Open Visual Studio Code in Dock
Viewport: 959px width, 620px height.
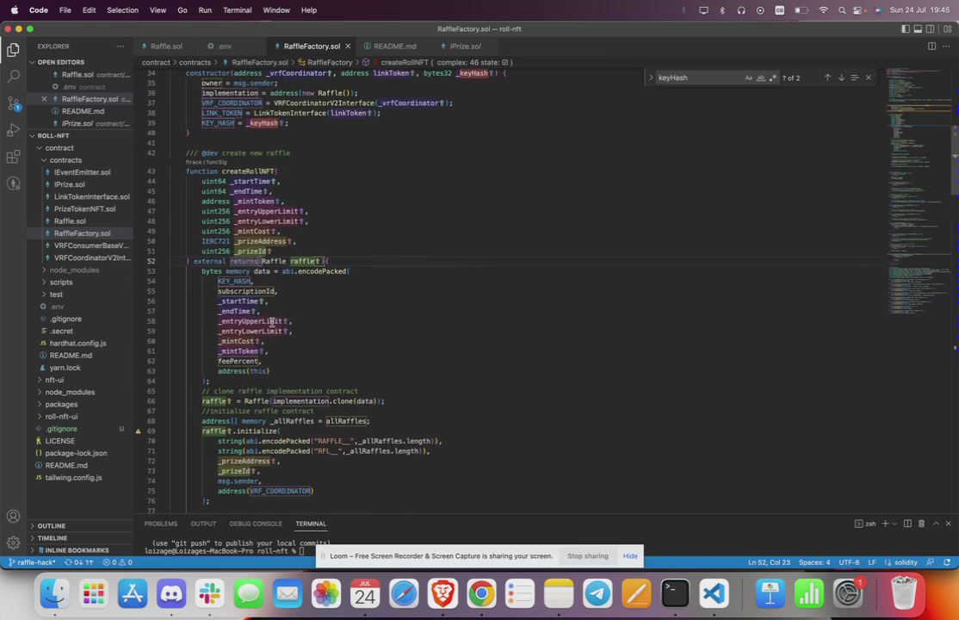coord(714,593)
